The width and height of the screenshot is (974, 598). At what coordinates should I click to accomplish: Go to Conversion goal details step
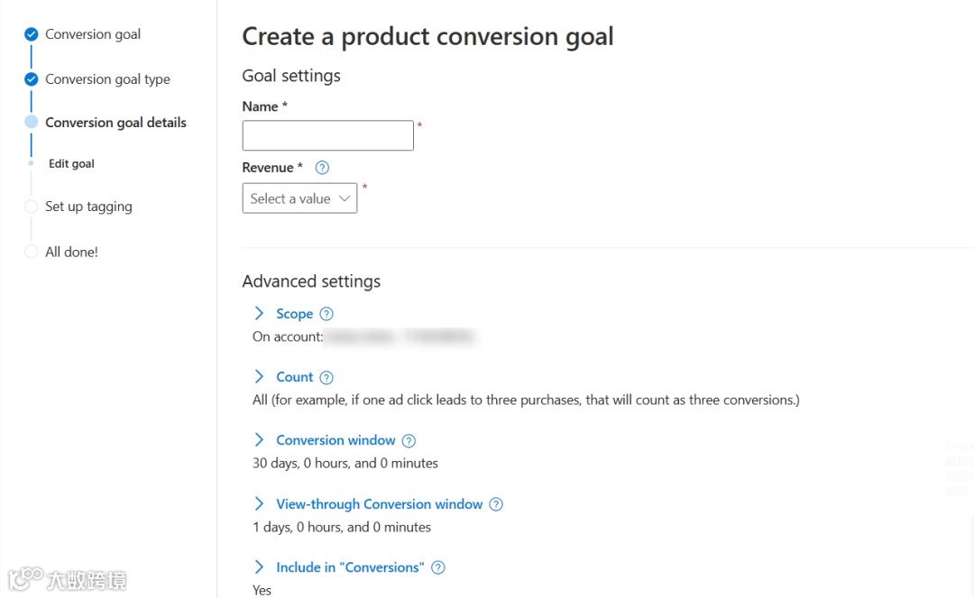(x=115, y=123)
